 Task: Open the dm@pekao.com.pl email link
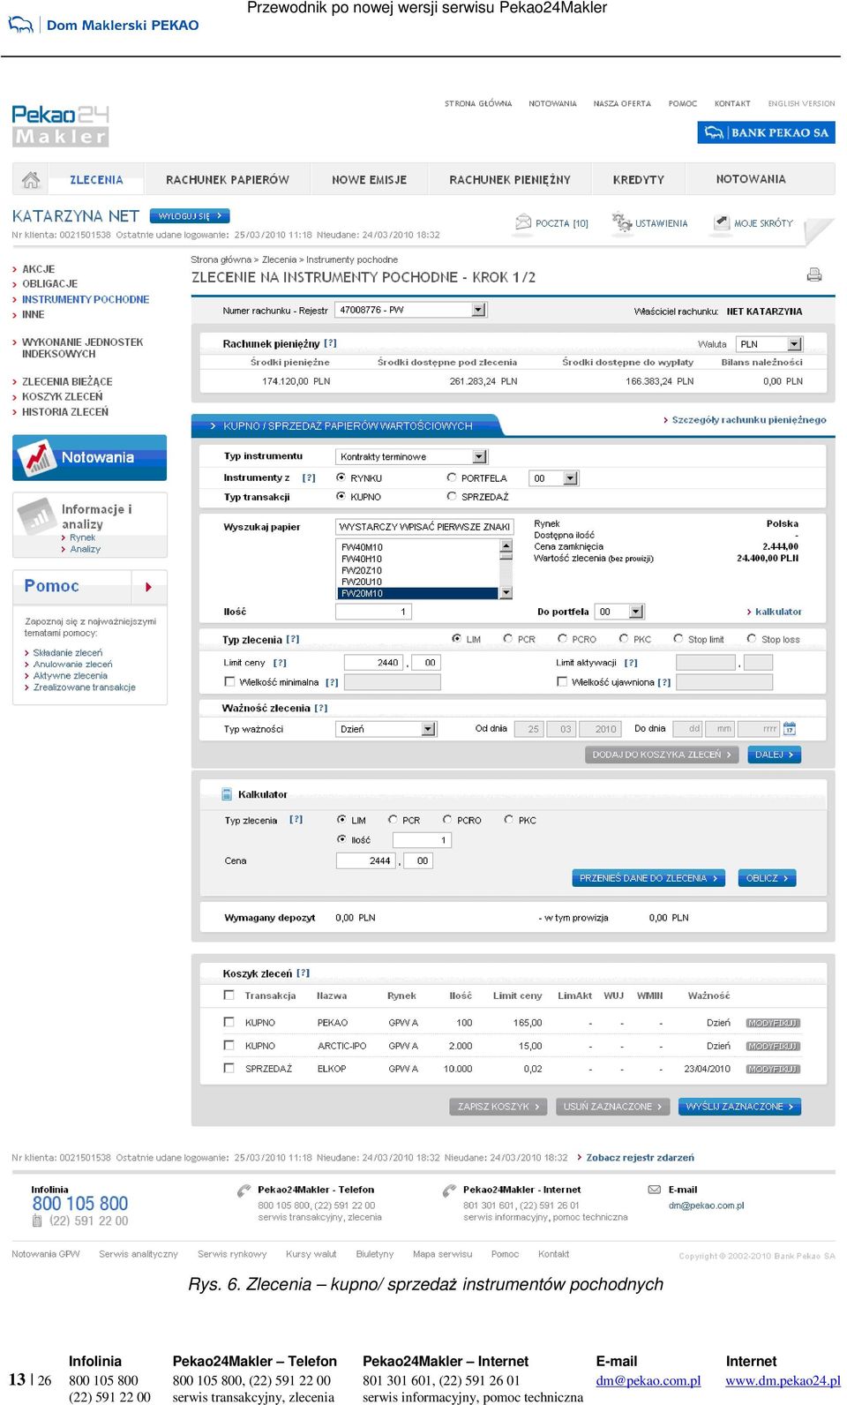(x=706, y=1205)
